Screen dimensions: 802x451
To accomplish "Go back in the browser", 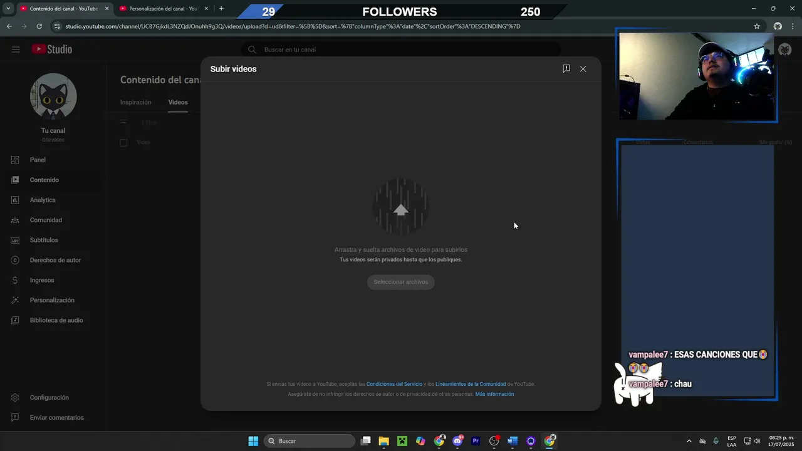I will 9,26.
